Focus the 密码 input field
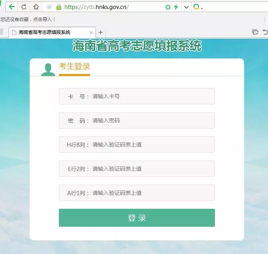 point(137,120)
